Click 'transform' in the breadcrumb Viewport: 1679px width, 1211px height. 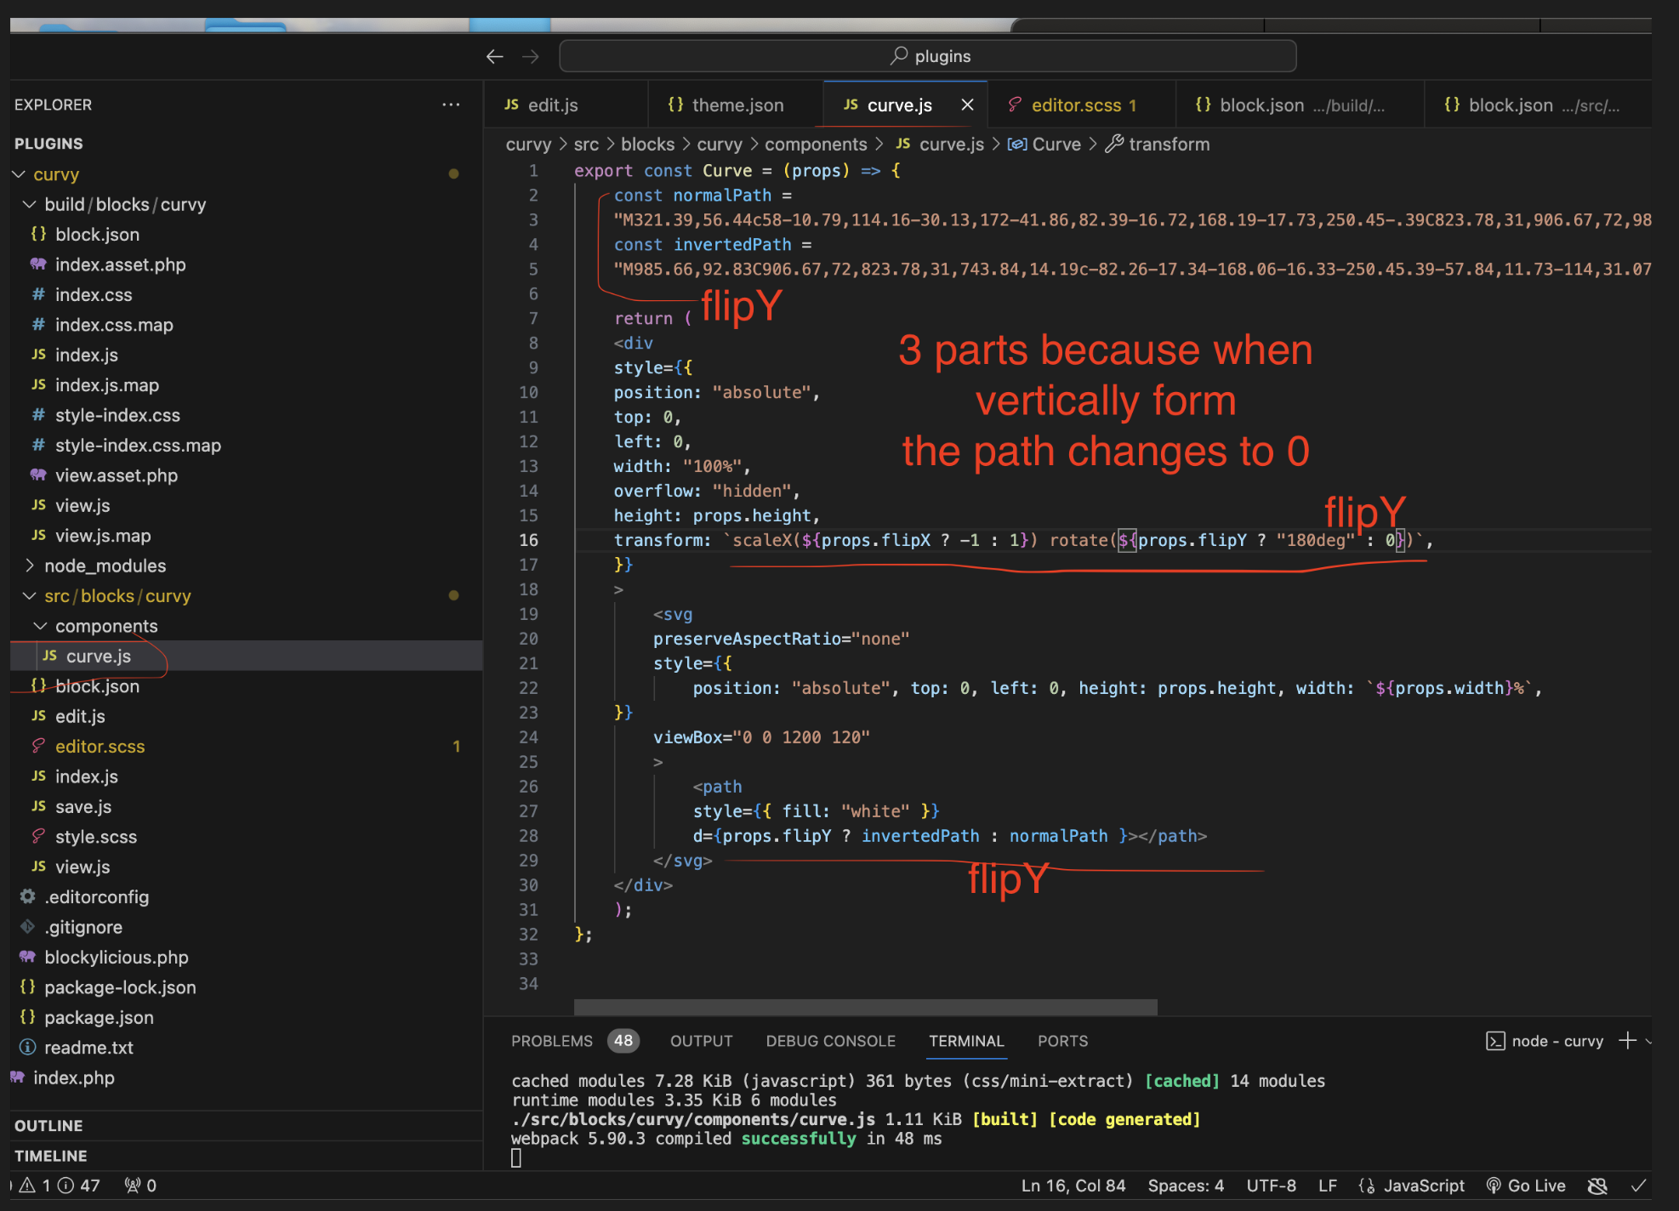pyautogui.click(x=1169, y=145)
